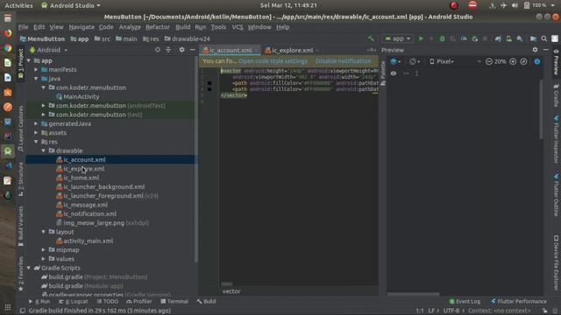
Task: Run the app with the green play icon
Action: 421,38
